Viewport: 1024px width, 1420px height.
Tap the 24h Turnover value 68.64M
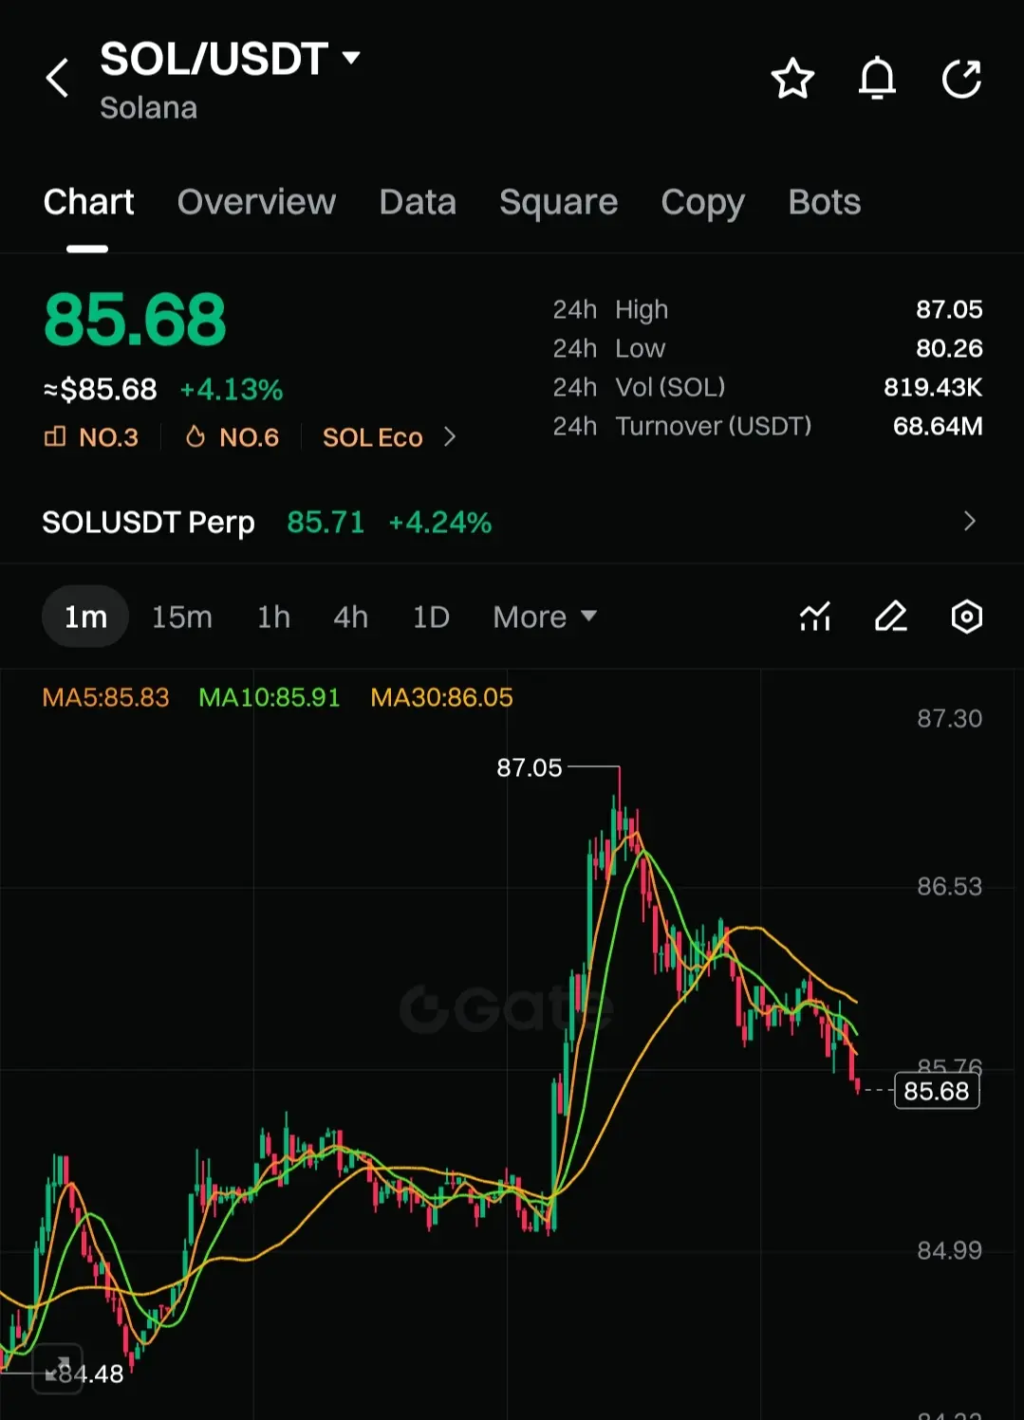click(938, 426)
